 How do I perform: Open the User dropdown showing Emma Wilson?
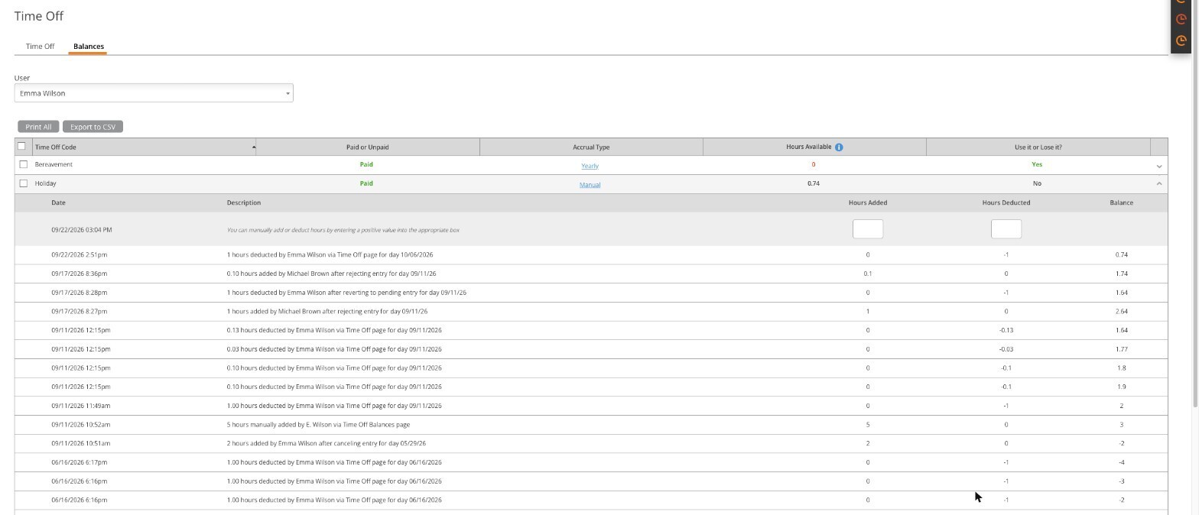[x=154, y=93]
